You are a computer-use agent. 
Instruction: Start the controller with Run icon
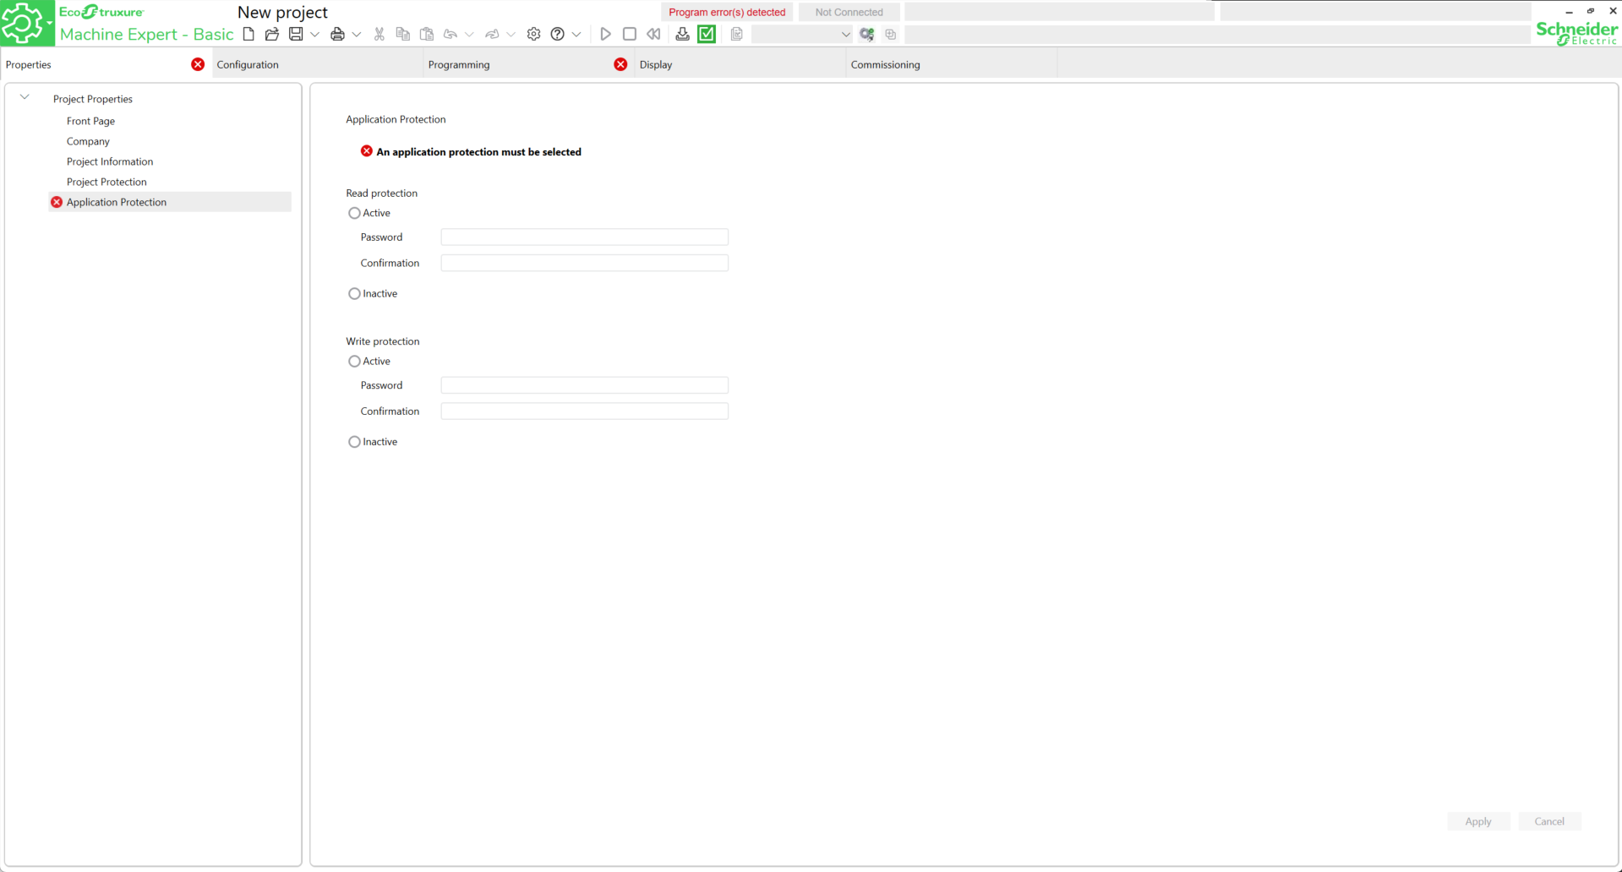point(605,35)
